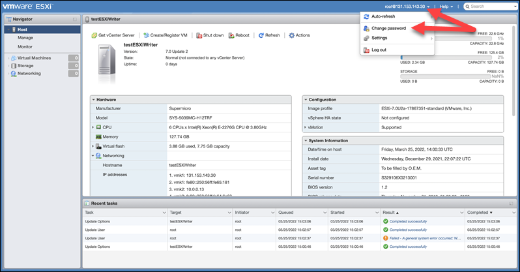Sort by the Started column header

[338, 213]
